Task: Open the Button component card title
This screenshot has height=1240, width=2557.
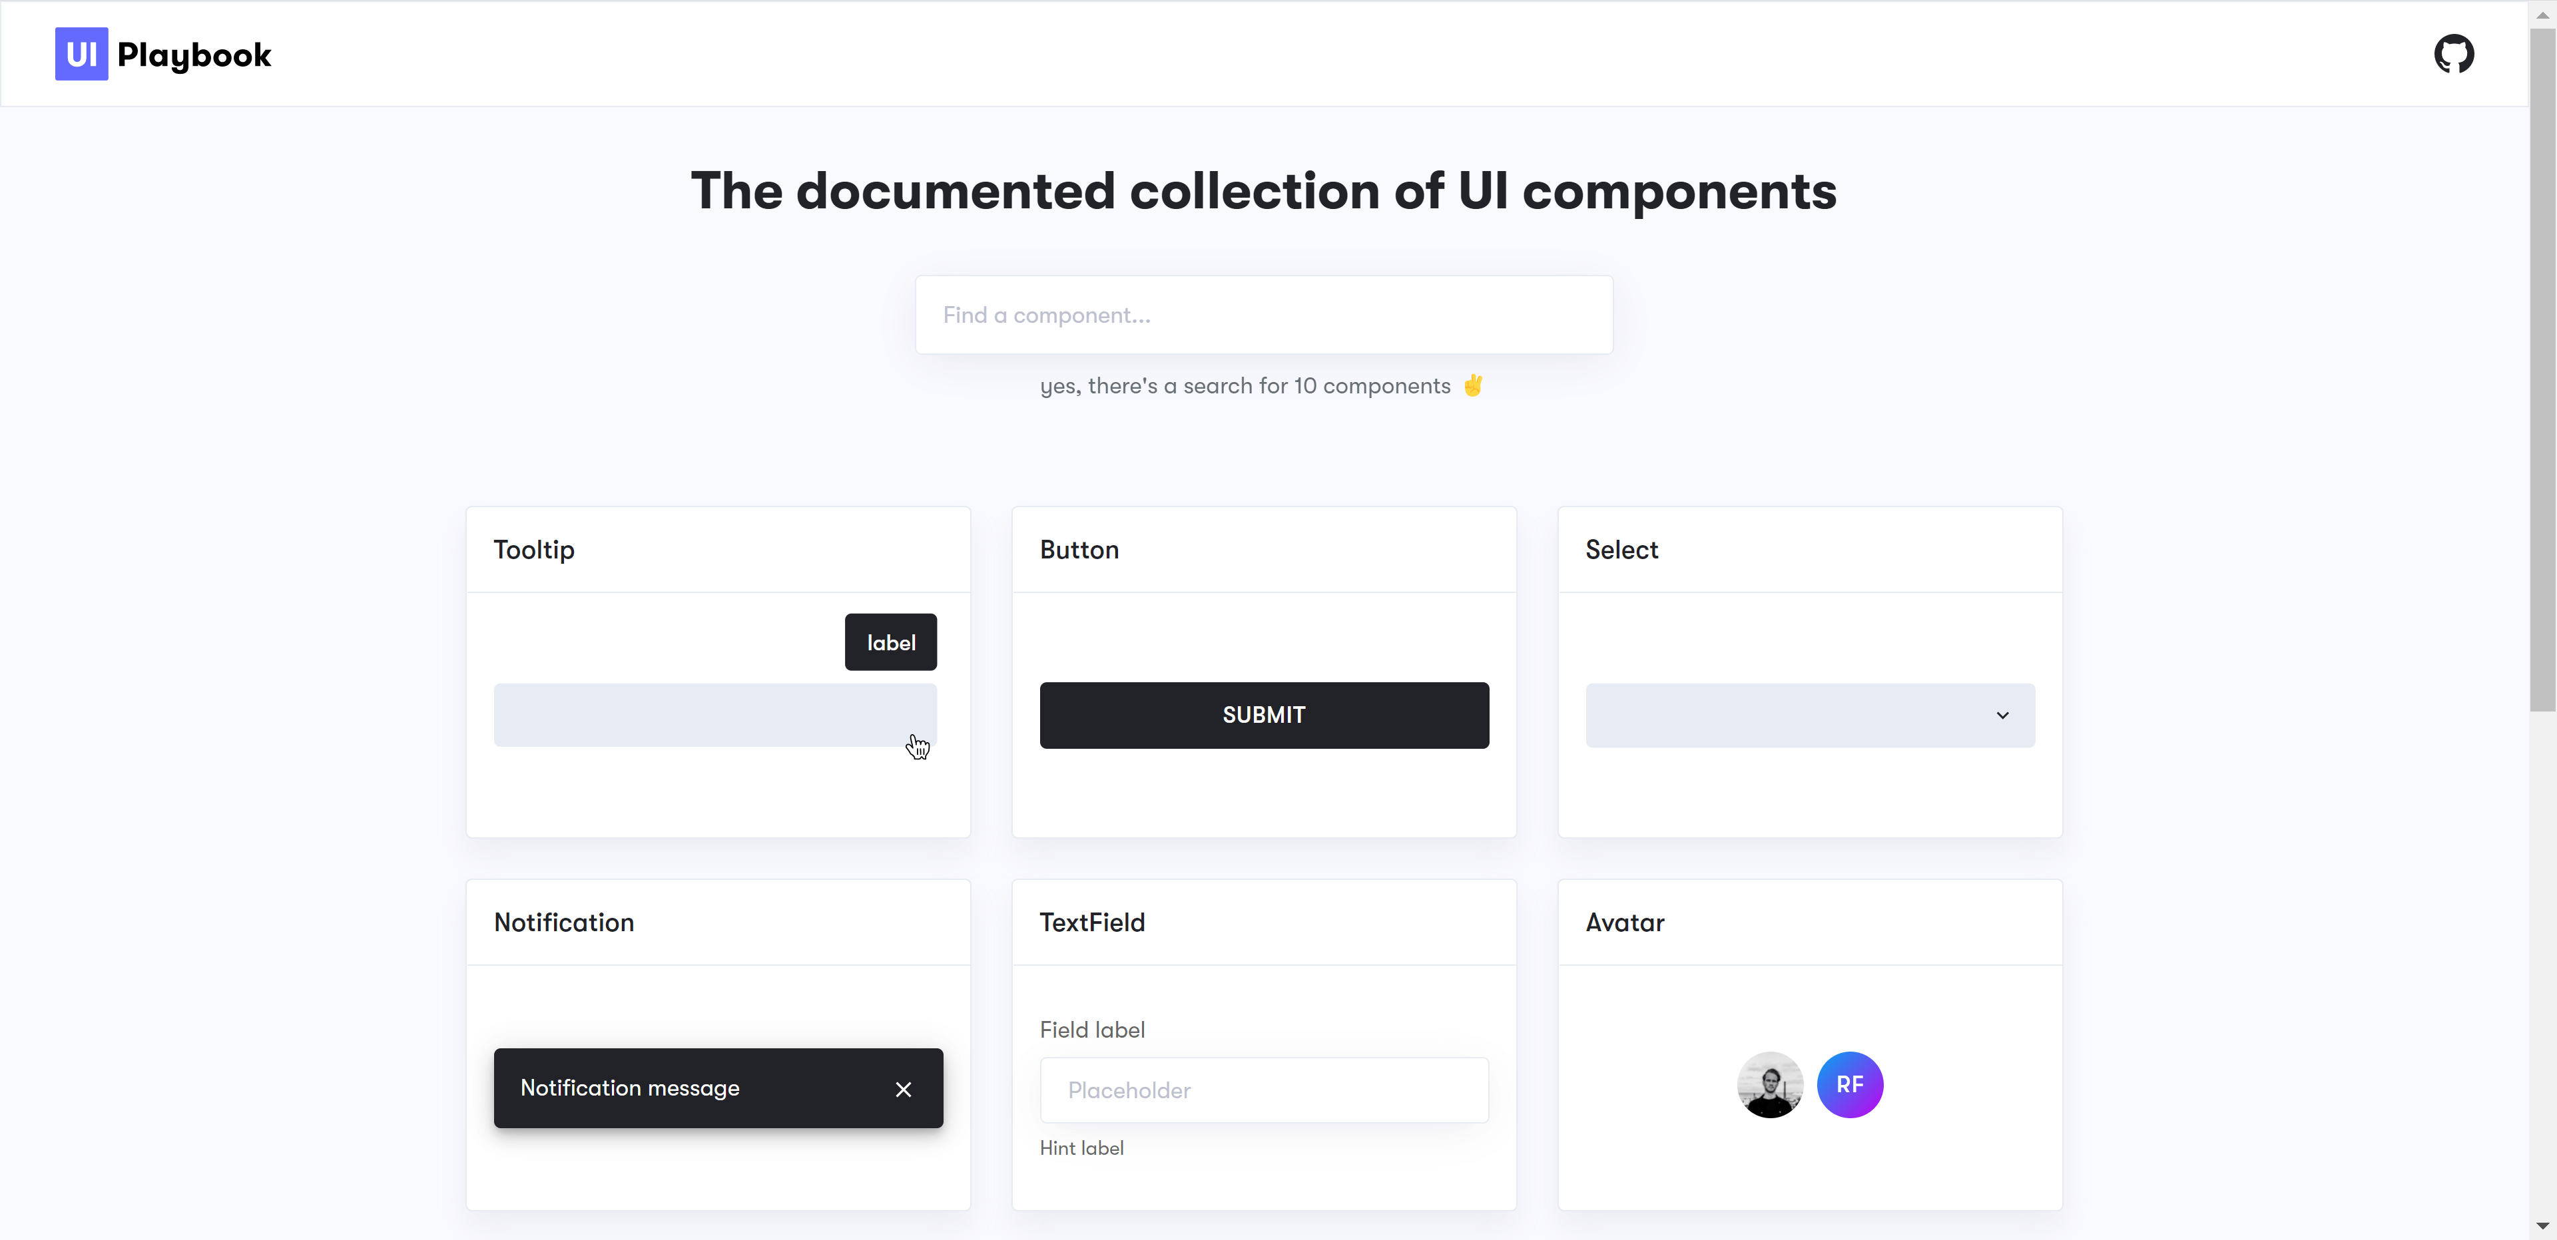Action: (x=1079, y=550)
